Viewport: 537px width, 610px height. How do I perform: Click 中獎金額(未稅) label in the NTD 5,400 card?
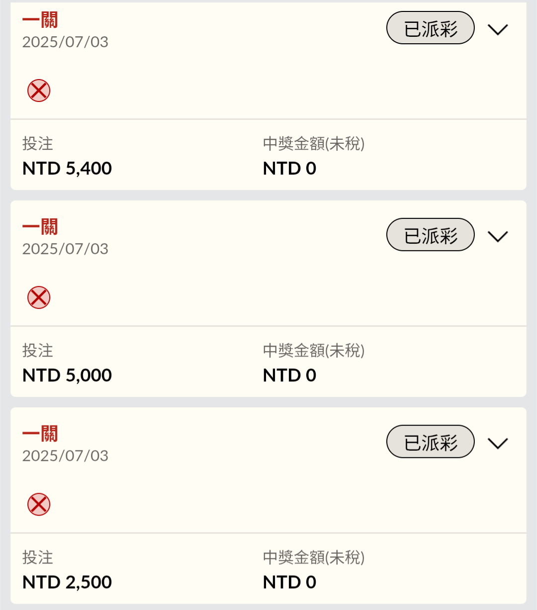(x=314, y=144)
